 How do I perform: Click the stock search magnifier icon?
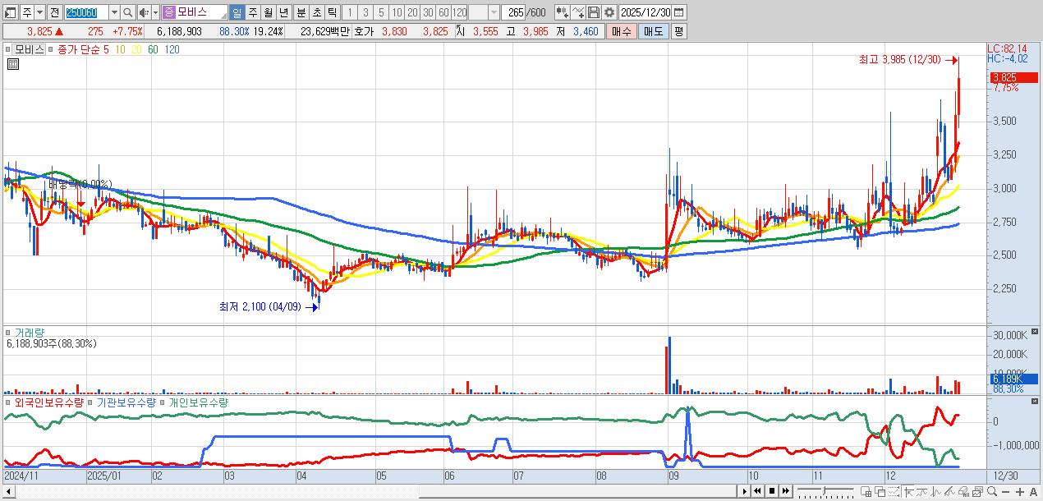coord(128,12)
